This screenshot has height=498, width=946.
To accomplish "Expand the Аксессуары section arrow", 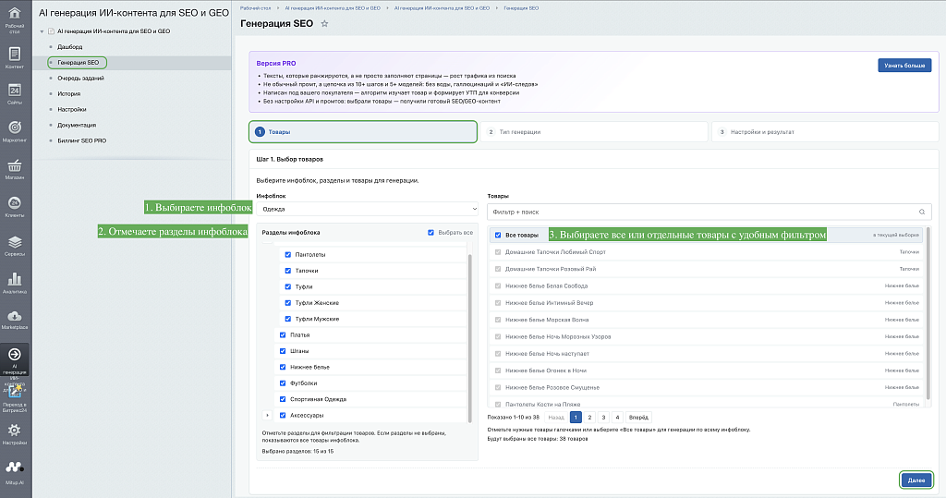I will click(x=267, y=415).
